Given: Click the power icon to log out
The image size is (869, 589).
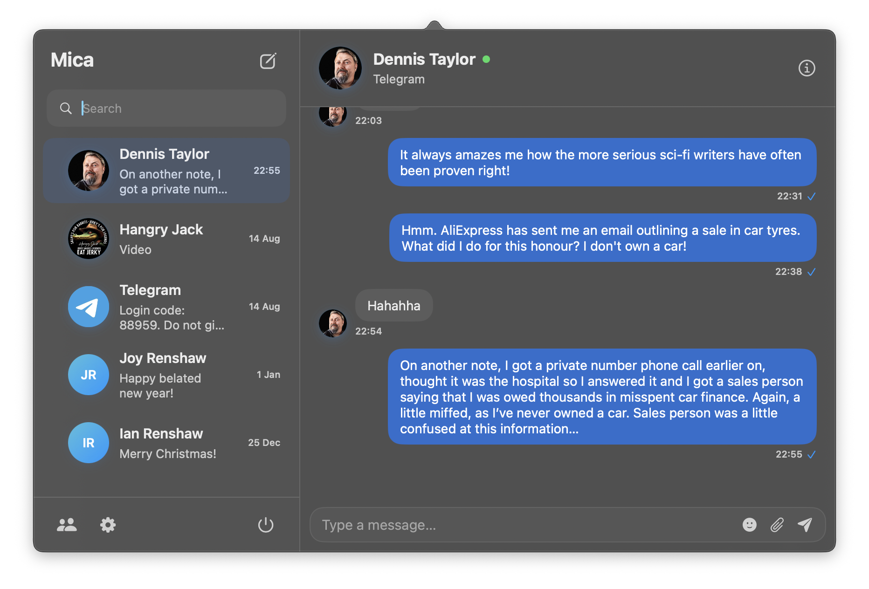Looking at the screenshot, I should click(x=266, y=525).
